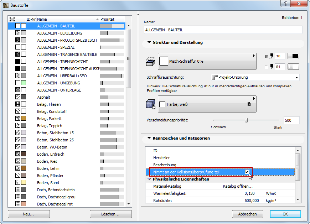This screenshot has width=310, height=224.
Task: Click the Neu... button
Action: point(29,214)
